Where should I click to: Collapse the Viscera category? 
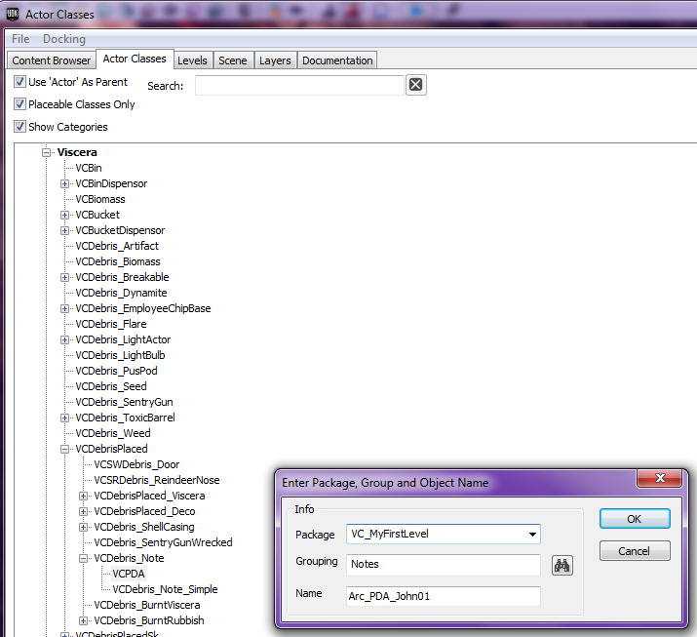point(46,152)
